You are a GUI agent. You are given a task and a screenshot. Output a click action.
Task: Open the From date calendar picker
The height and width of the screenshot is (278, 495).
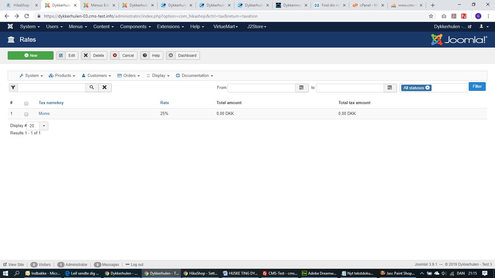(302, 88)
